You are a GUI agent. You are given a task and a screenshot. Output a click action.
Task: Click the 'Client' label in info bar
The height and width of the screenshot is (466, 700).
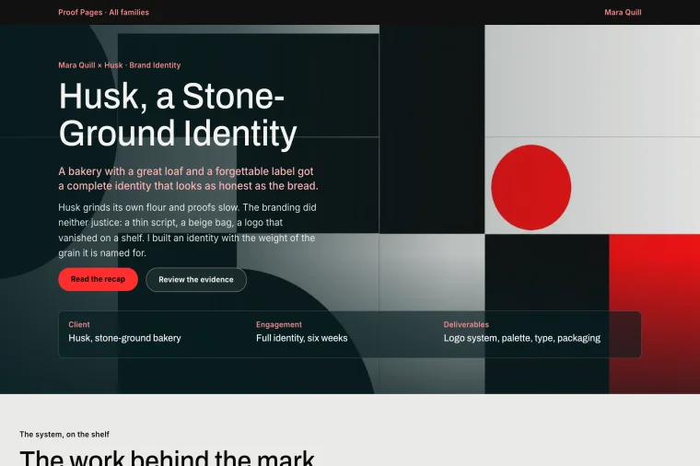point(79,324)
